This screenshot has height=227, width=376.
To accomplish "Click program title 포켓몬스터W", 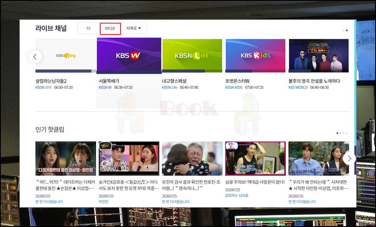I will pos(237,81).
